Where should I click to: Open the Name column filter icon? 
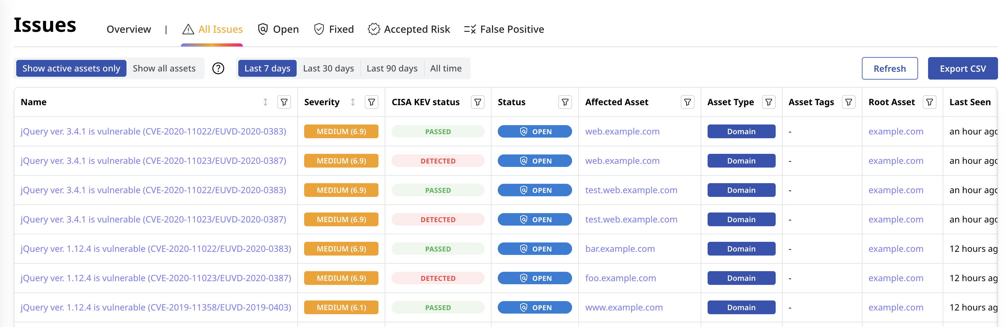[284, 102]
